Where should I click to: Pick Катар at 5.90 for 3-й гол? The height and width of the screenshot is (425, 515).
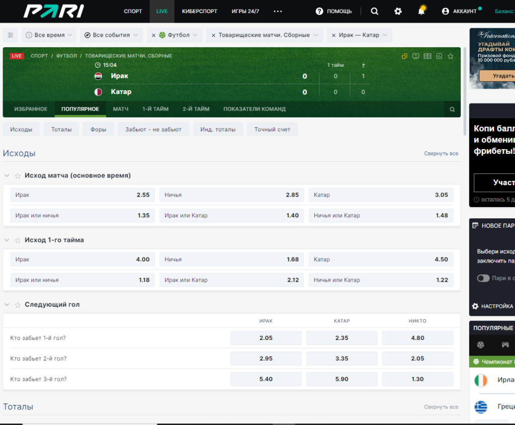coord(341,379)
